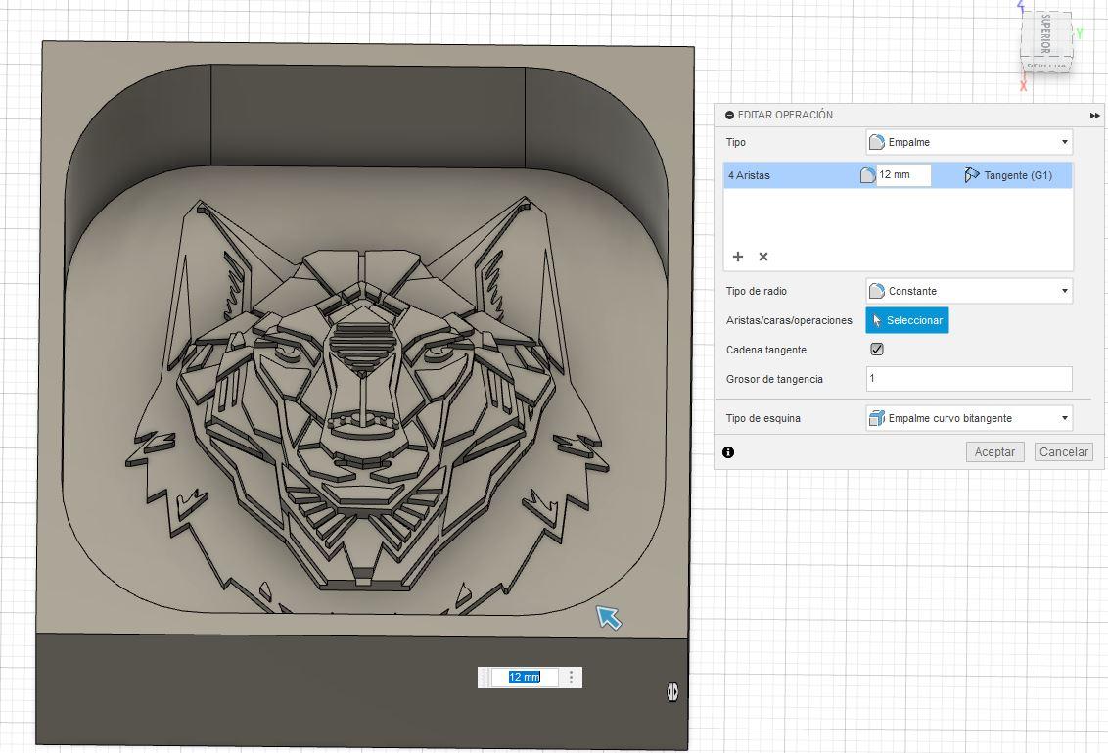Collapse the EDITAR OPERACIÓN dialog with minus icon
The image size is (1108, 753).
point(729,115)
